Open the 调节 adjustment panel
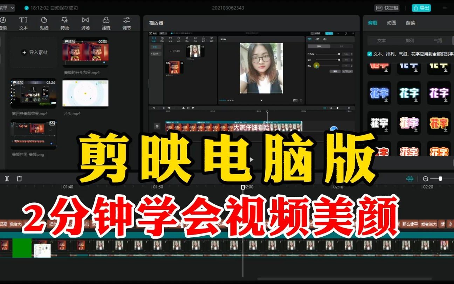 (x=126, y=23)
